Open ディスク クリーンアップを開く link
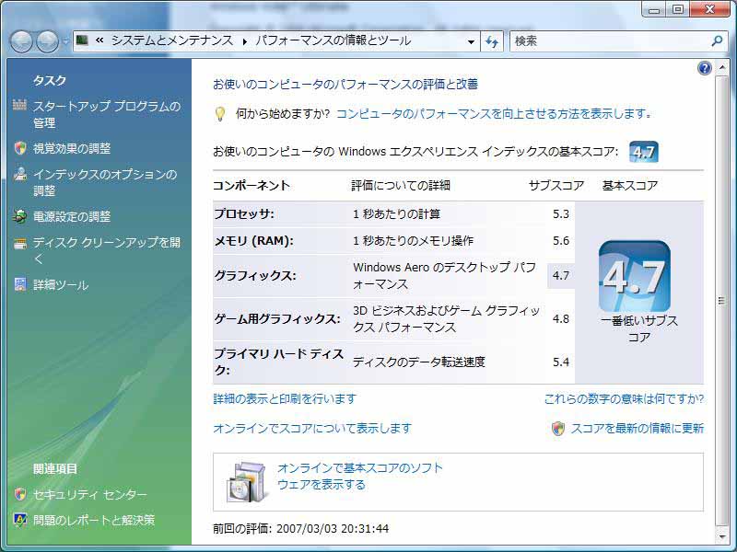737x552 pixels. click(107, 250)
